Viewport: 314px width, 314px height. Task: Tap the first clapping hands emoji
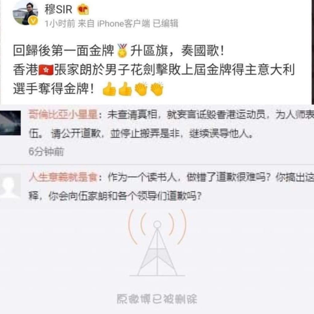coord(141,89)
